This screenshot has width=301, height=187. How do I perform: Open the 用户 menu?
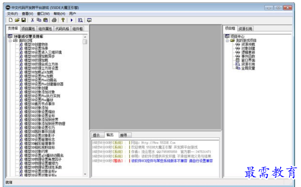[72, 13]
